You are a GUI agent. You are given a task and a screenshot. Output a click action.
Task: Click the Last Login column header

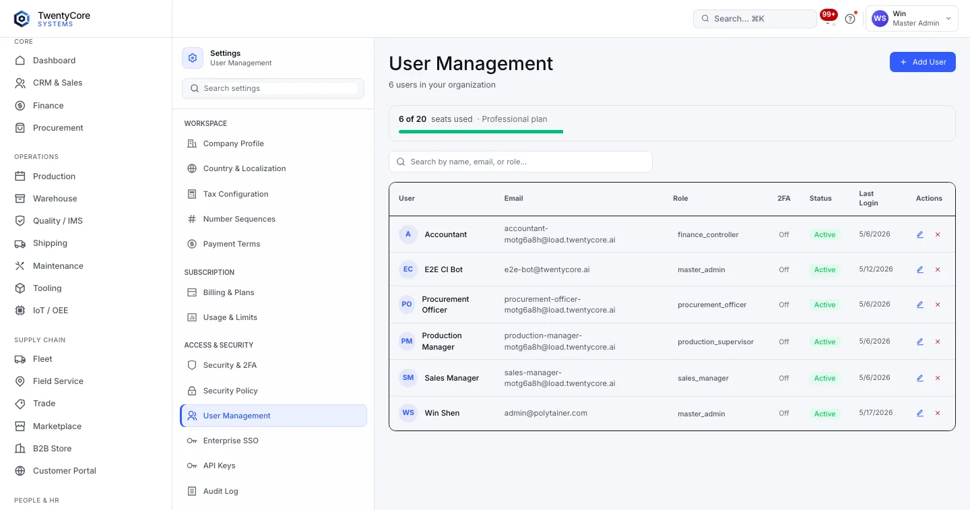(x=868, y=198)
